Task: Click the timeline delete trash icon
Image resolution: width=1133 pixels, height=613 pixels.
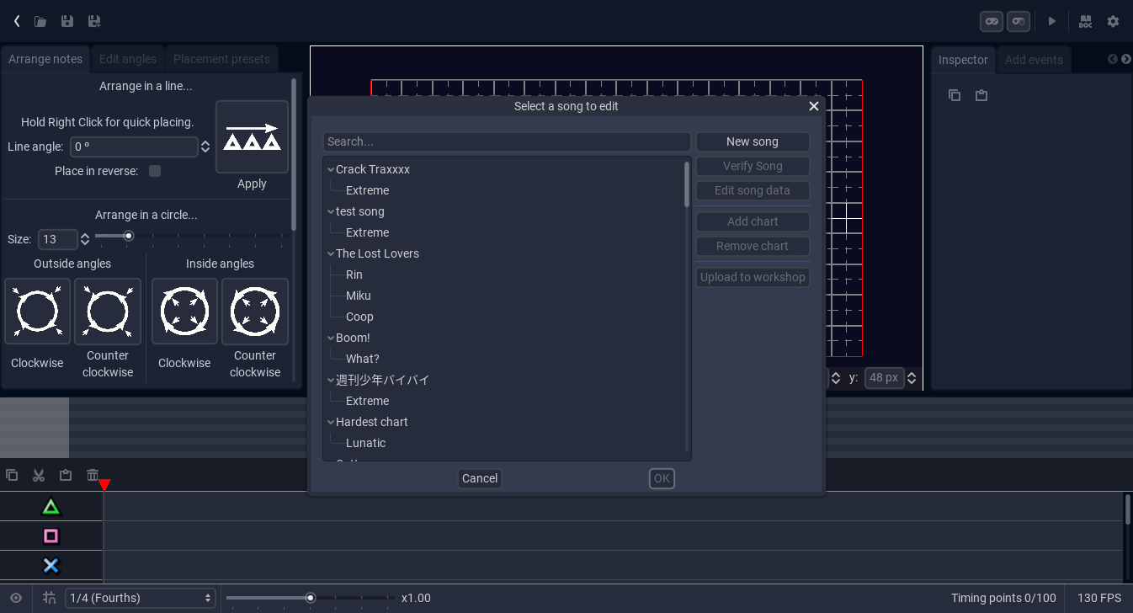Action: pyautogui.click(x=93, y=475)
